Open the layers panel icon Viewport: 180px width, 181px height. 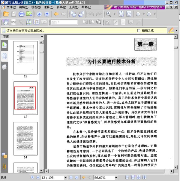pyautogui.click(x=4, y=67)
